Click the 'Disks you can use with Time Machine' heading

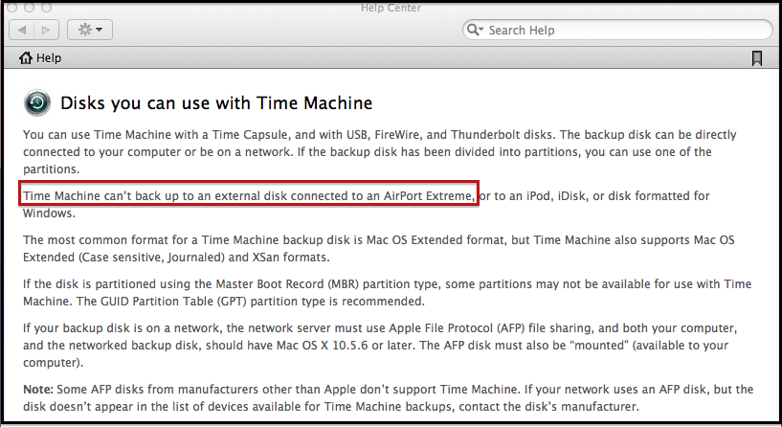216,103
